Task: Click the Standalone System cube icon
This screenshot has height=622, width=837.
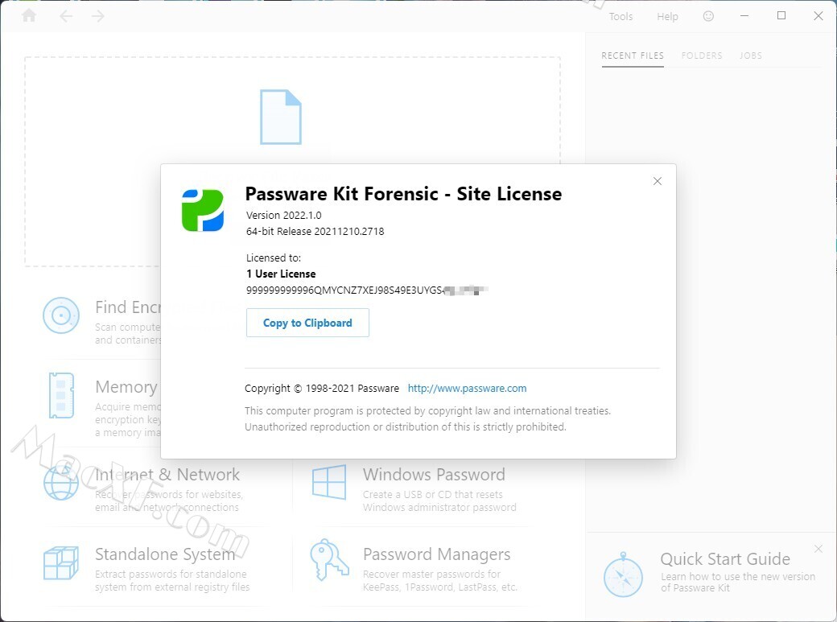Action: point(61,563)
